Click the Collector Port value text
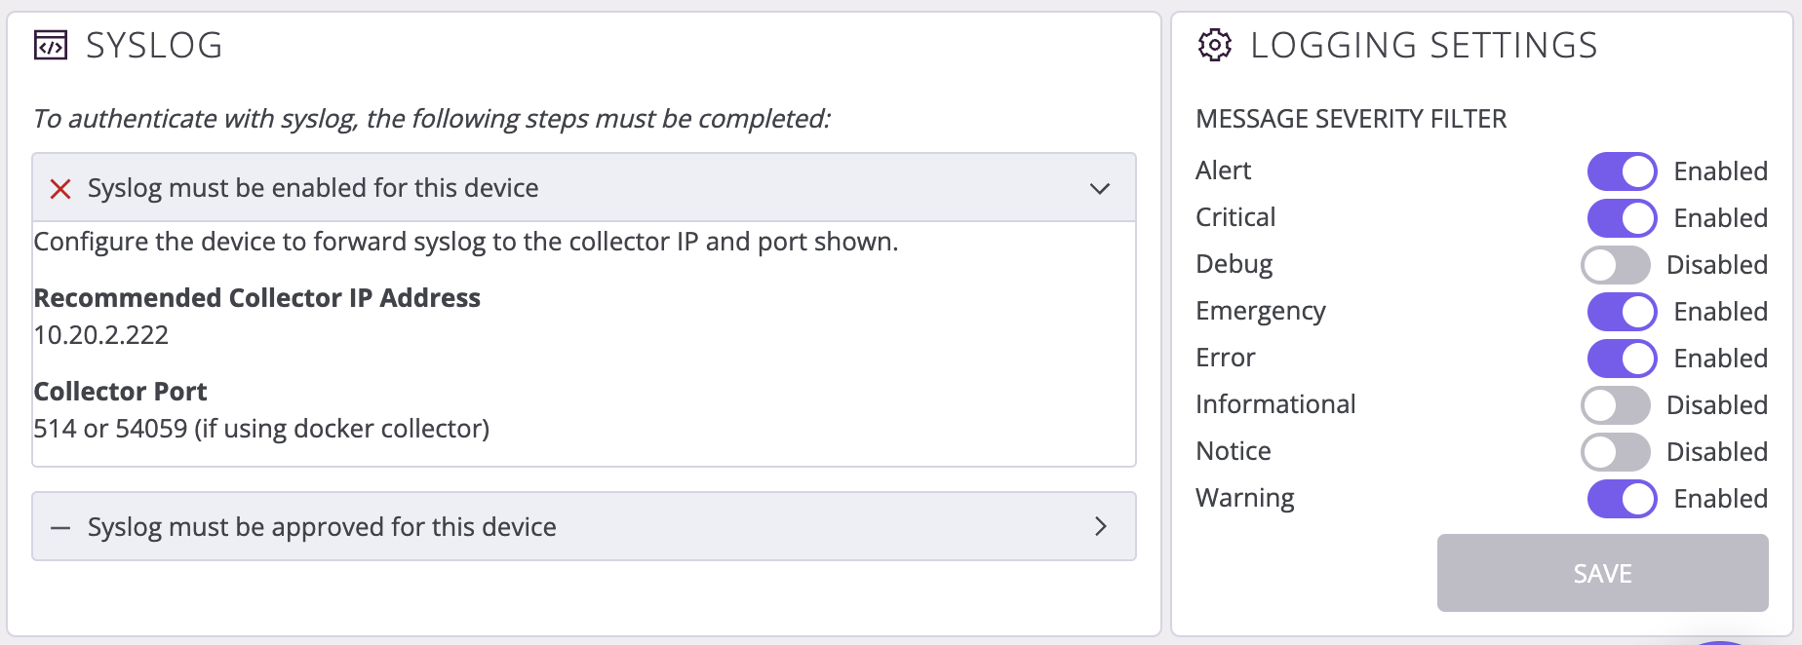 click(261, 429)
